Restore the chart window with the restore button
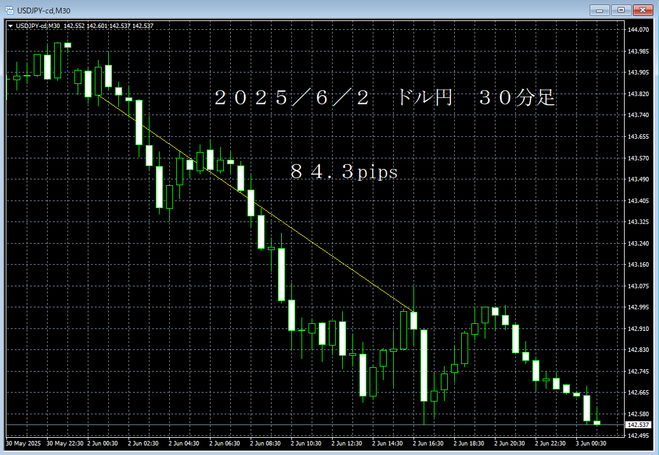 [x=621, y=10]
